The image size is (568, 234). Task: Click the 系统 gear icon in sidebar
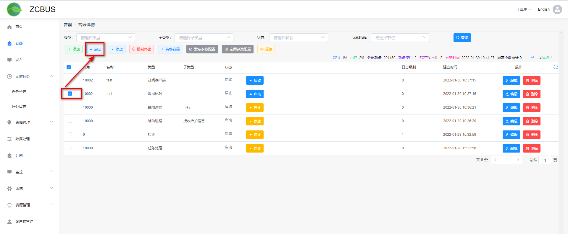click(x=9, y=189)
